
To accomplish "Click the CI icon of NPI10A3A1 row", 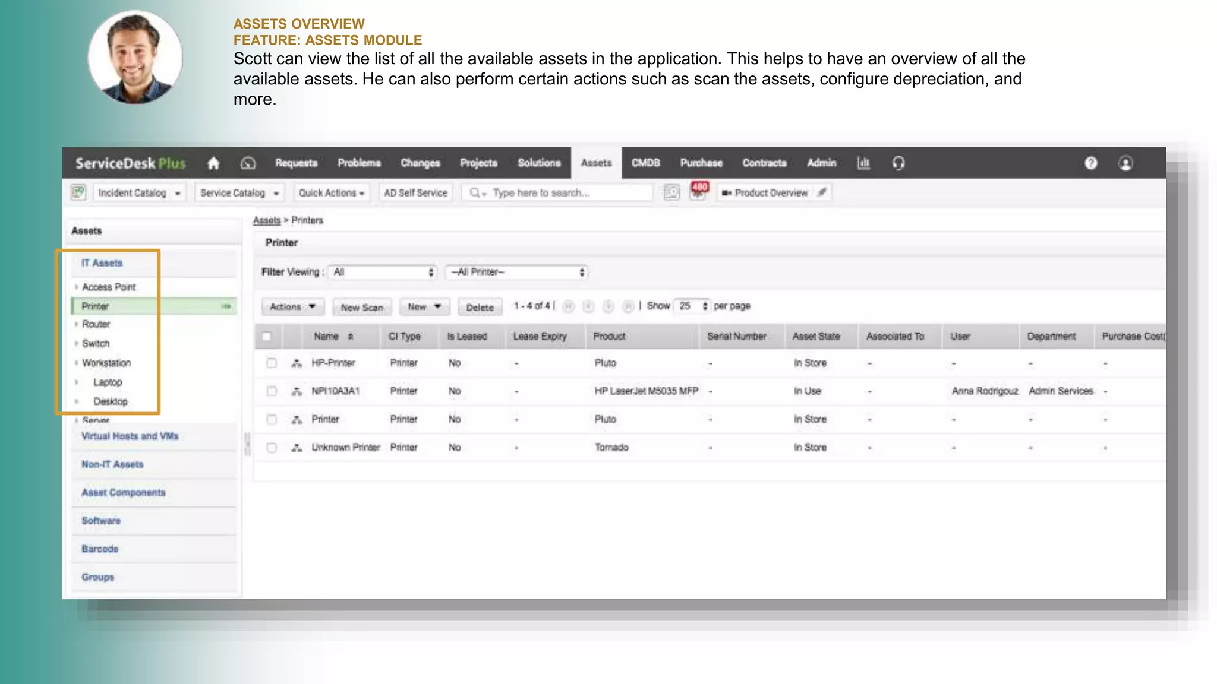I will (297, 391).
